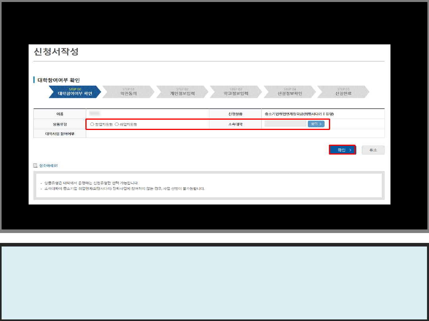Go to STEP 01 약관동의 step

click(x=128, y=92)
